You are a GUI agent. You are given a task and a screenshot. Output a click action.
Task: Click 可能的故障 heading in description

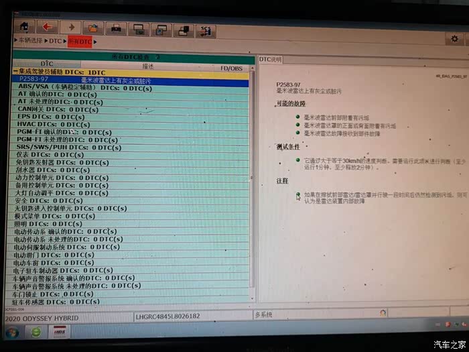tap(291, 104)
